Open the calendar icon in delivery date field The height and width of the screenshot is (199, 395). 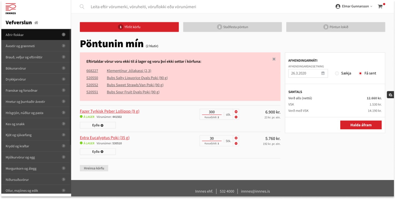pos(323,73)
